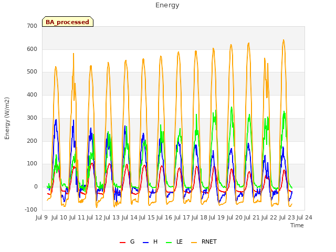Screen dimensions: 336x252
Task: Click the Jul 9 x-axis tick label
Action: tap(41, 217)
